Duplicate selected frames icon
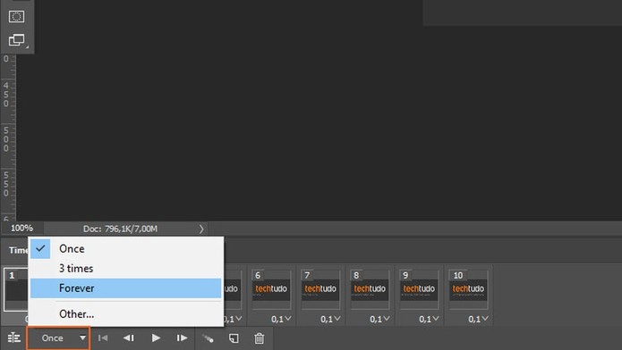The image size is (622, 350). pyautogui.click(x=234, y=338)
